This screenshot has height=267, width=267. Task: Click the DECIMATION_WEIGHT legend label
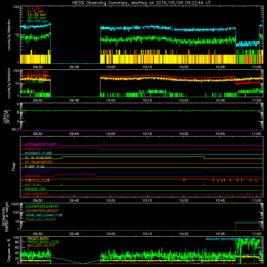pos(42,211)
